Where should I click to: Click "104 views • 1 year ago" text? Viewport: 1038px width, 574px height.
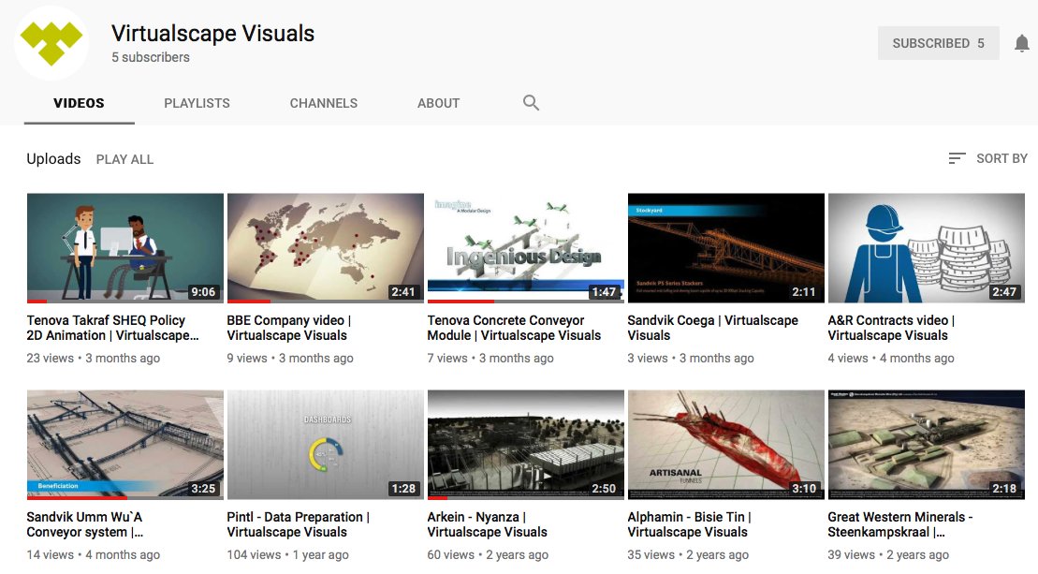(288, 554)
